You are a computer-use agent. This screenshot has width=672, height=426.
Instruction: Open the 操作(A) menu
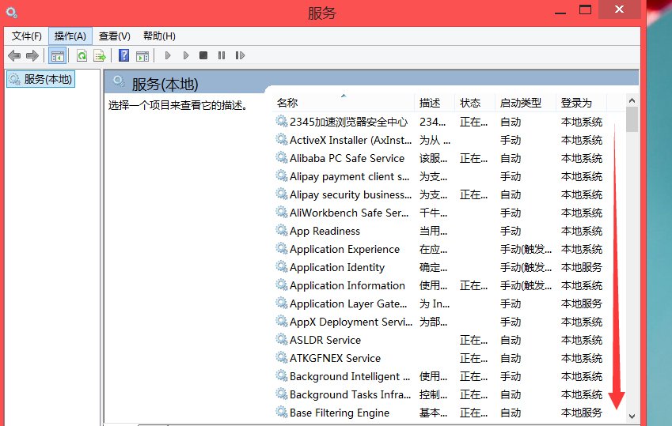pyautogui.click(x=70, y=36)
